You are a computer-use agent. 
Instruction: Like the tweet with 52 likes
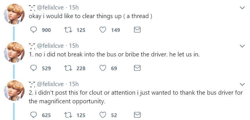(103, 115)
